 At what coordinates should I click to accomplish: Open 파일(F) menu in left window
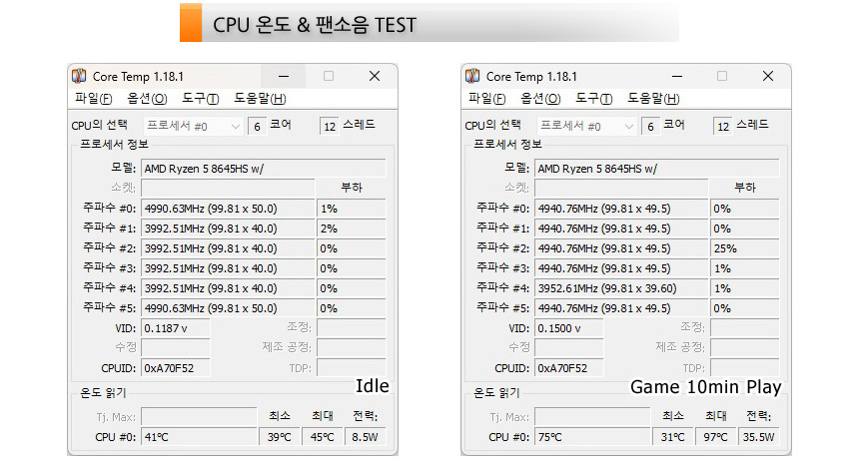(x=94, y=99)
